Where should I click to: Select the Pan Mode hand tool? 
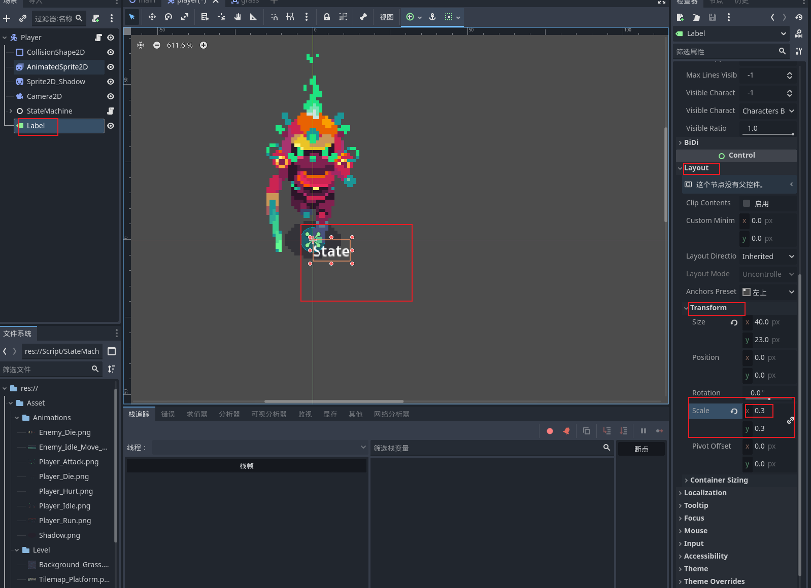238,17
